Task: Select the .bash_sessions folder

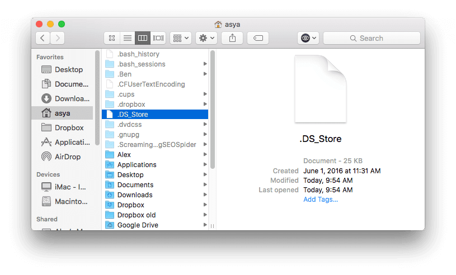Action: pyautogui.click(x=155, y=64)
